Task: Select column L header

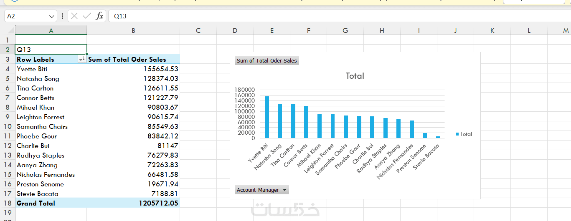Action: click(x=529, y=30)
